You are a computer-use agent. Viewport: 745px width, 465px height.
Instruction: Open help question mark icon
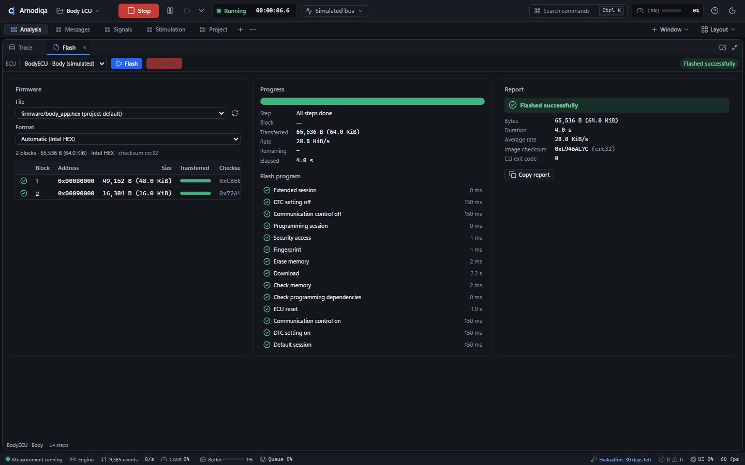(714, 11)
